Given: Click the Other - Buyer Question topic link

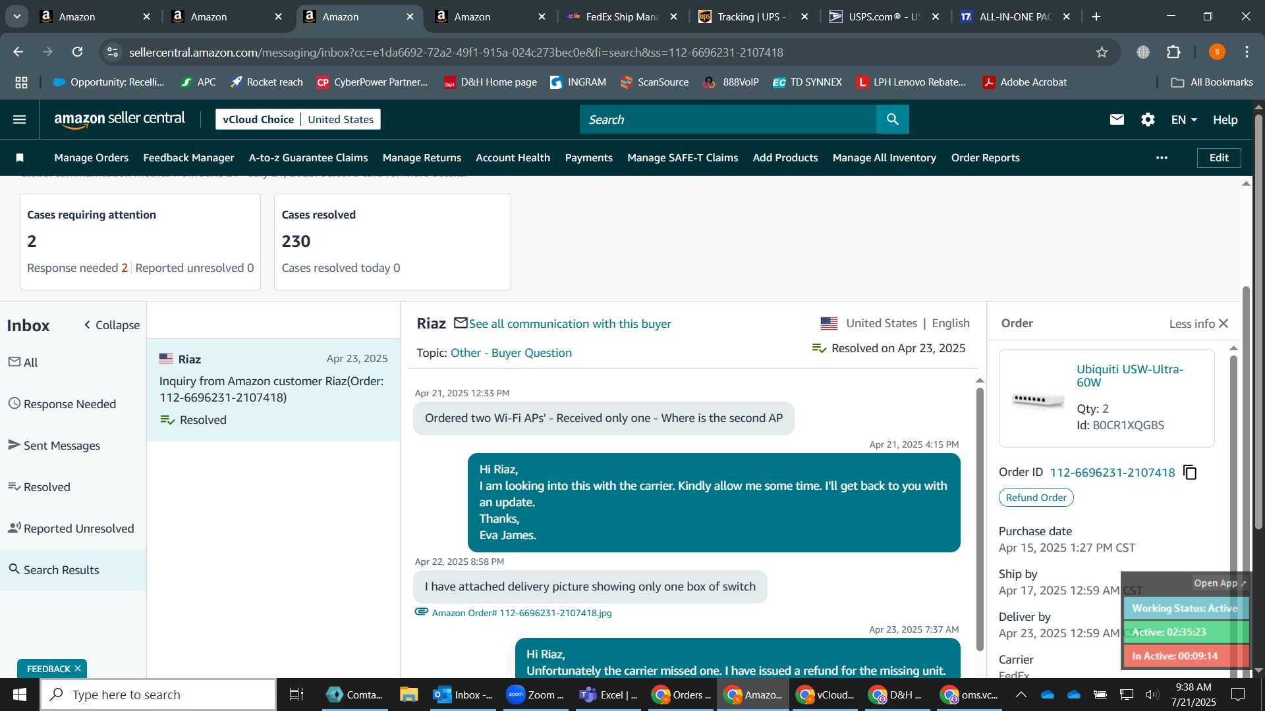Looking at the screenshot, I should 511,352.
